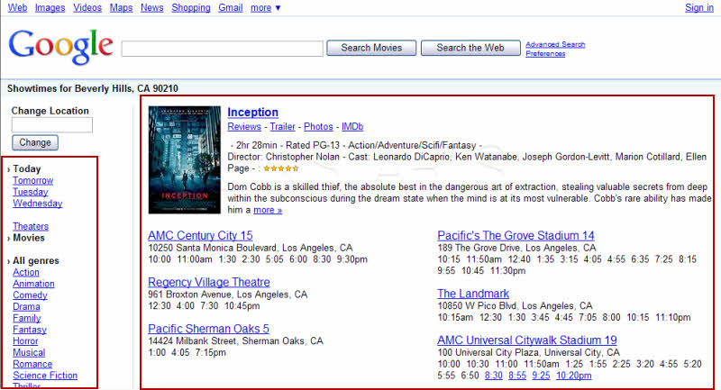Go to Videos in top navigation
The width and height of the screenshot is (721, 390).
tap(87, 8)
